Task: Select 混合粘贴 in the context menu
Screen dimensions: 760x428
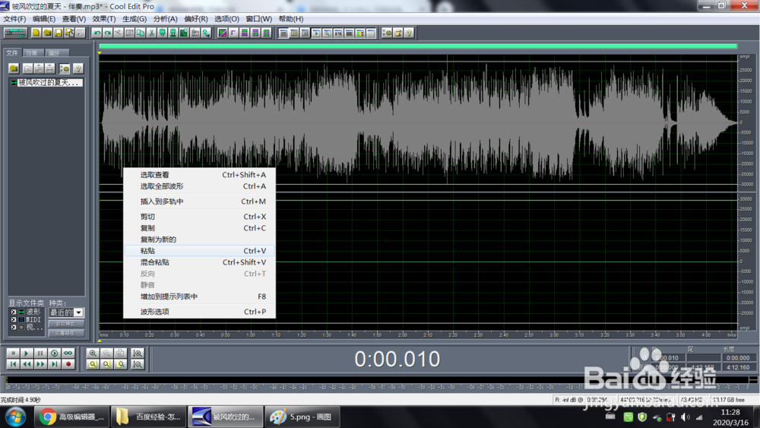Action: [199, 262]
